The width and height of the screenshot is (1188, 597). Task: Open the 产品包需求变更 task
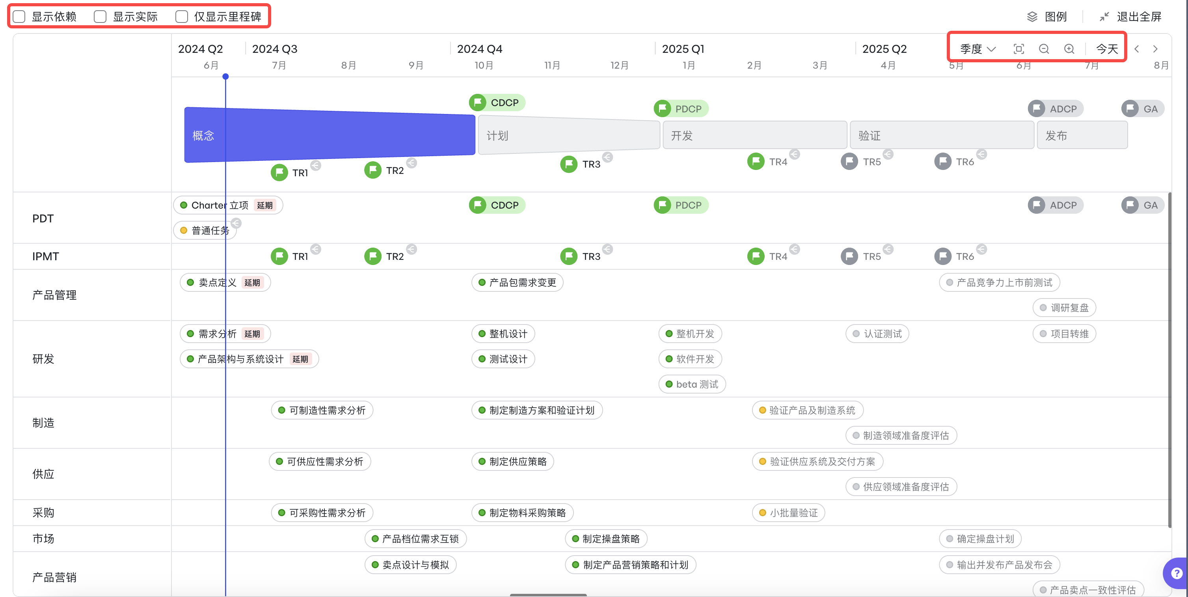click(x=518, y=282)
